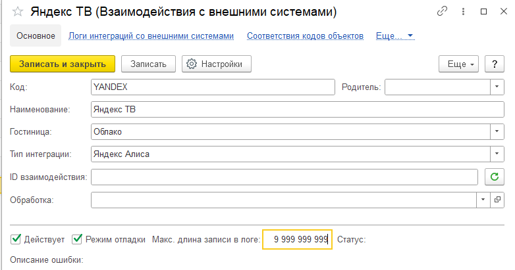Expand the Родитель dropdown list
The image size is (515, 270).
[x=495, y=87]
